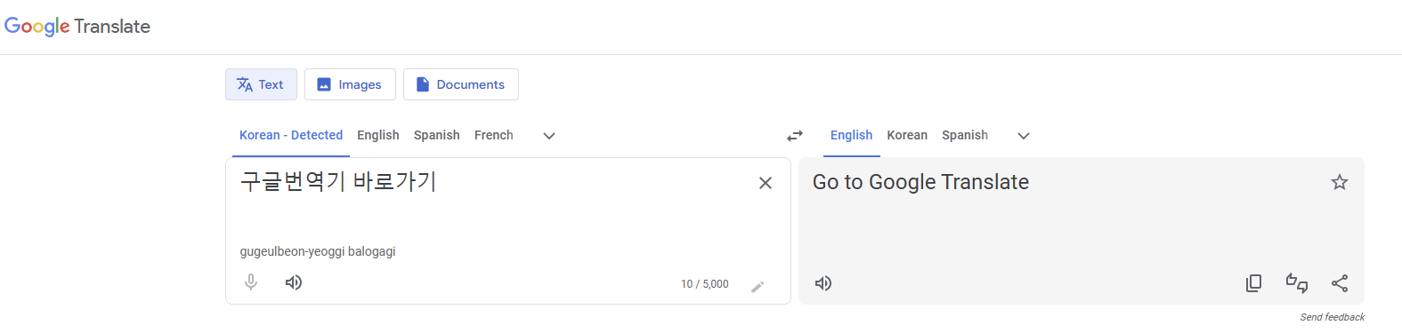
Task: Save the translation with the star icon
Action: coord(1340,182)
